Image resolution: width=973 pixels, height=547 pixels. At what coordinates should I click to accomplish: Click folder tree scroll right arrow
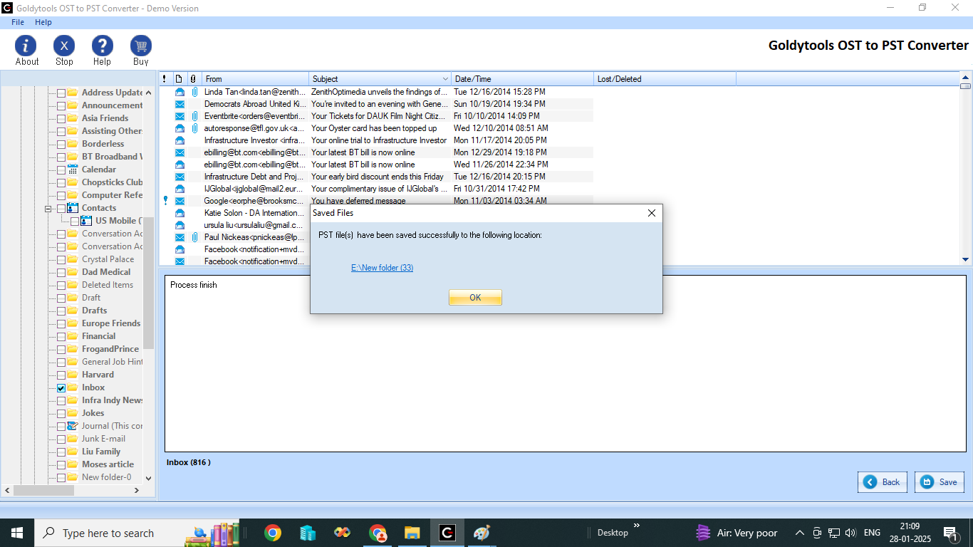point(137,490)
